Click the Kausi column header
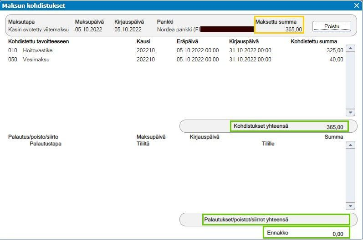The width and height of the screenshot is (363, 240). click(x=143, y=41)
